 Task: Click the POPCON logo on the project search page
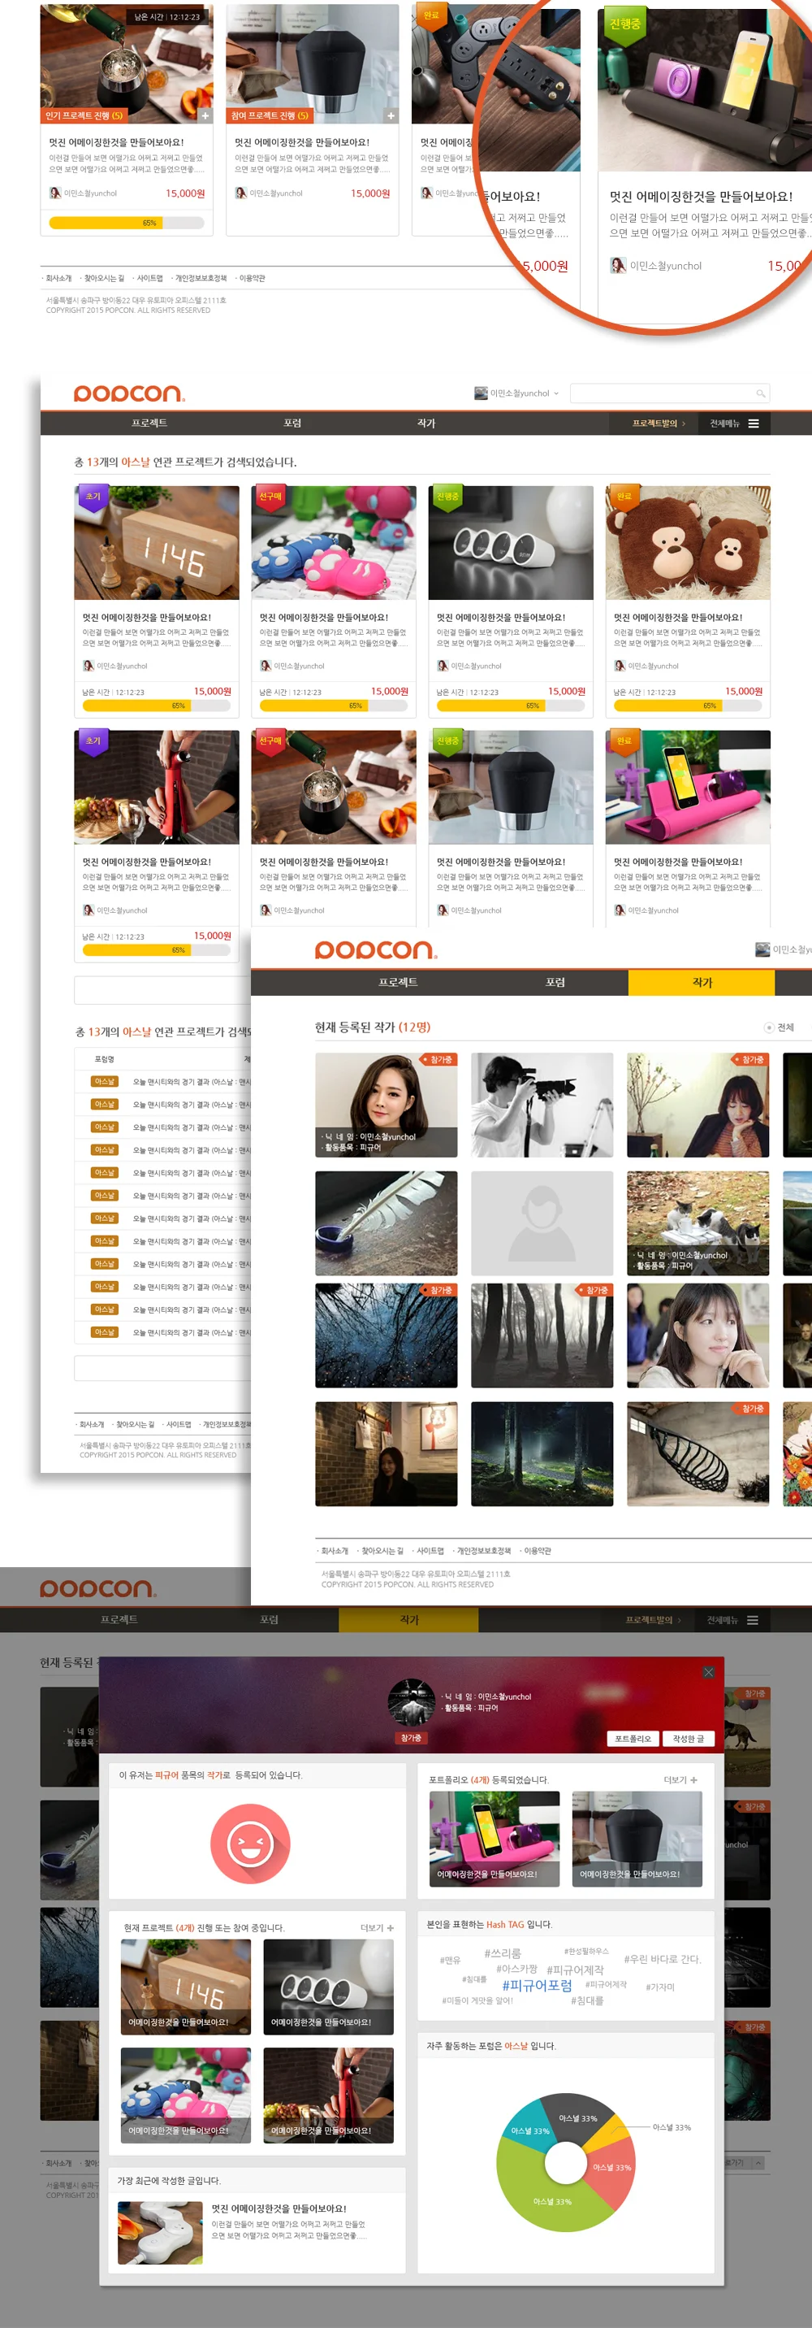[129, 393]
